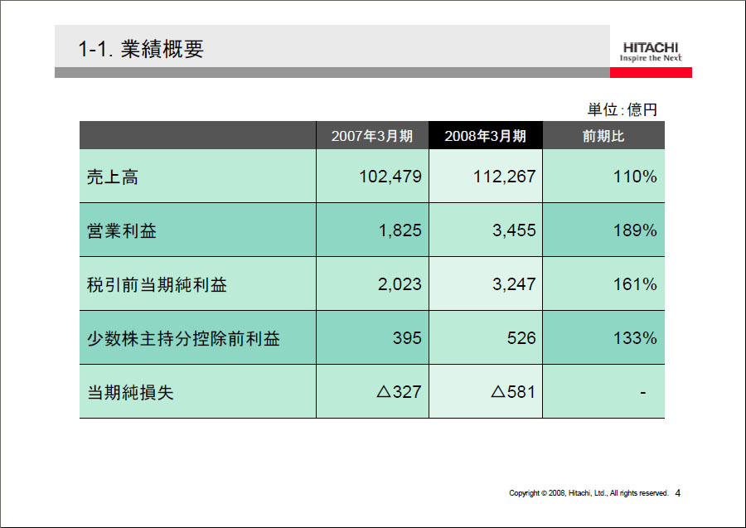Viewport: 746px width, 528px height.
Task: Select the 売上高 row label
Action: coord(113,177)
